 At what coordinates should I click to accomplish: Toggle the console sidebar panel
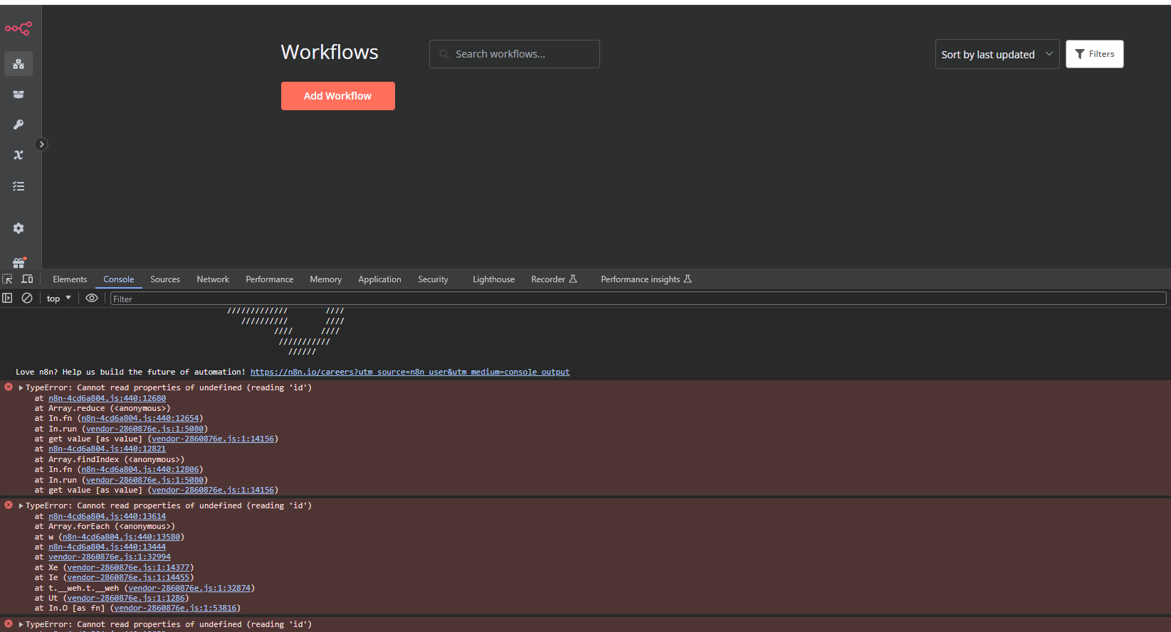point(8,299)
